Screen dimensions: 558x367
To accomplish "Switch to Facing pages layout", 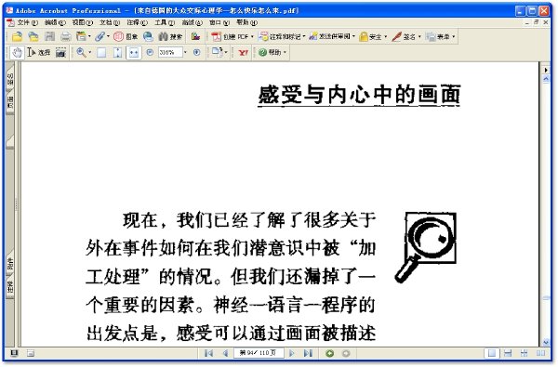I will point(540,353).
